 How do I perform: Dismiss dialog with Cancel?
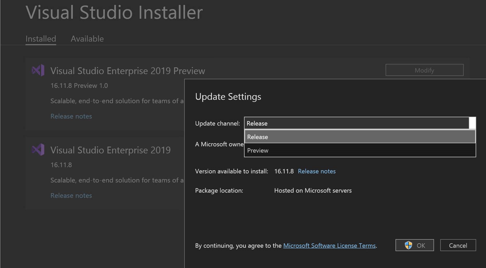(x=458, y=245)
